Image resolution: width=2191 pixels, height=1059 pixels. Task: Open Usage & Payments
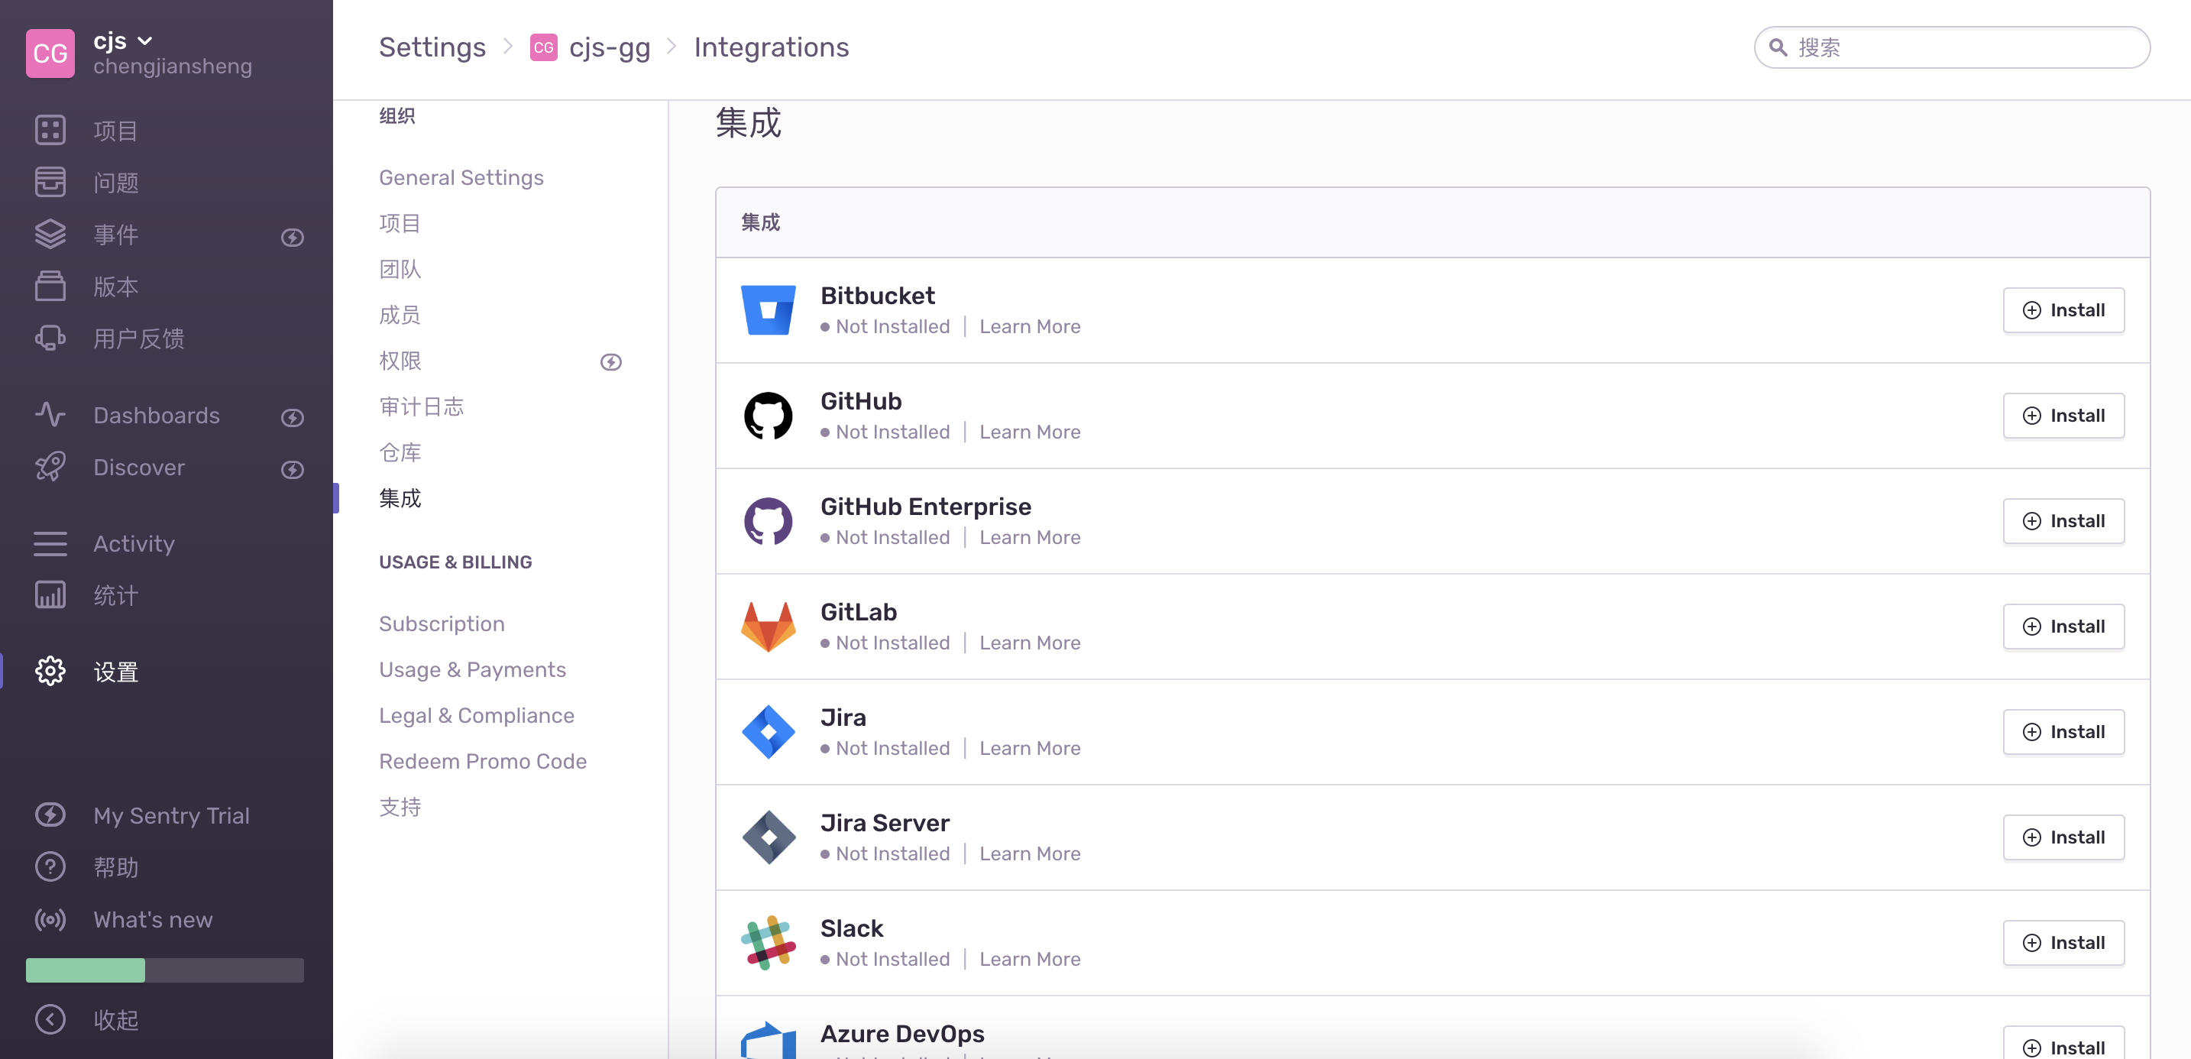tap(472, 669)
